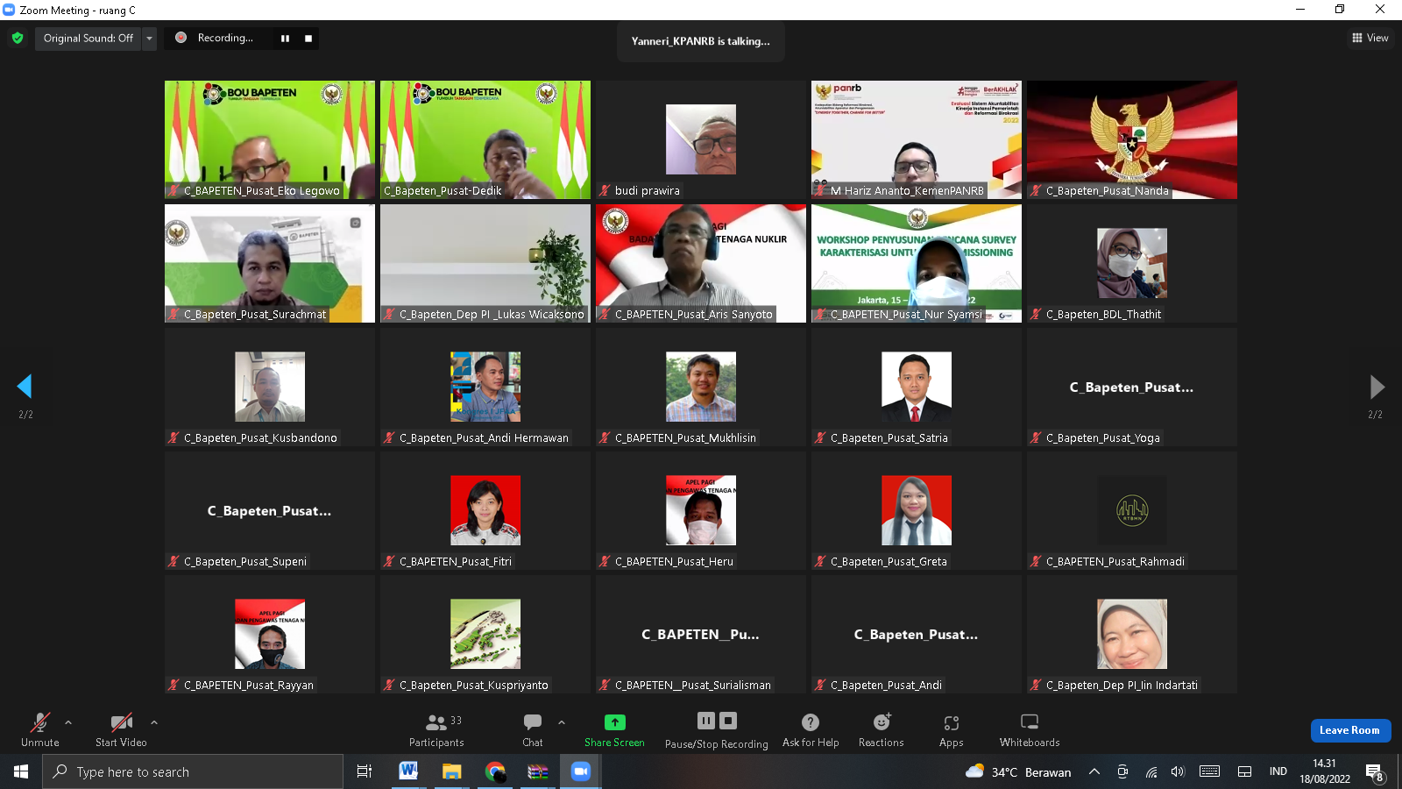Start the video camera
1402x789 pixels.
[121, 729]
